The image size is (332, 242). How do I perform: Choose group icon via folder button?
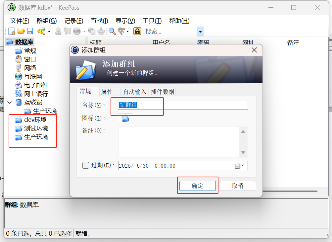[x=125, y=118]
